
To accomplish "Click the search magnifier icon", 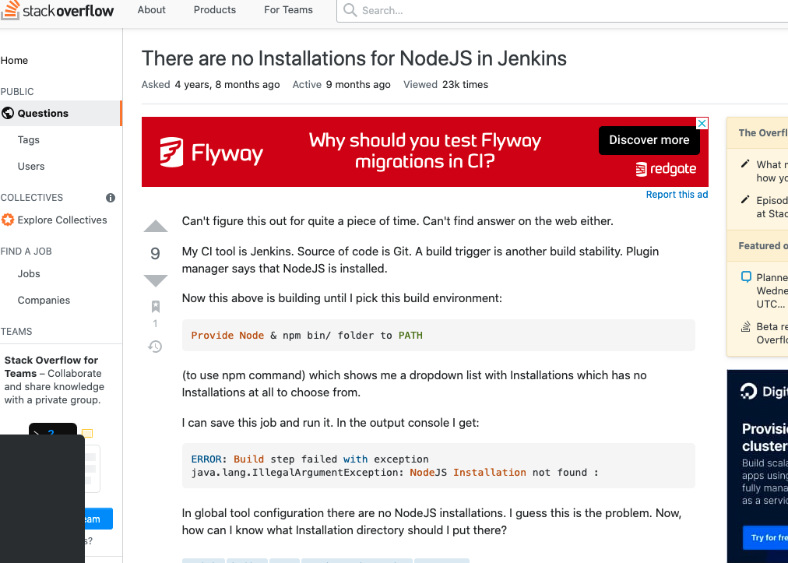I will [350, 10].
